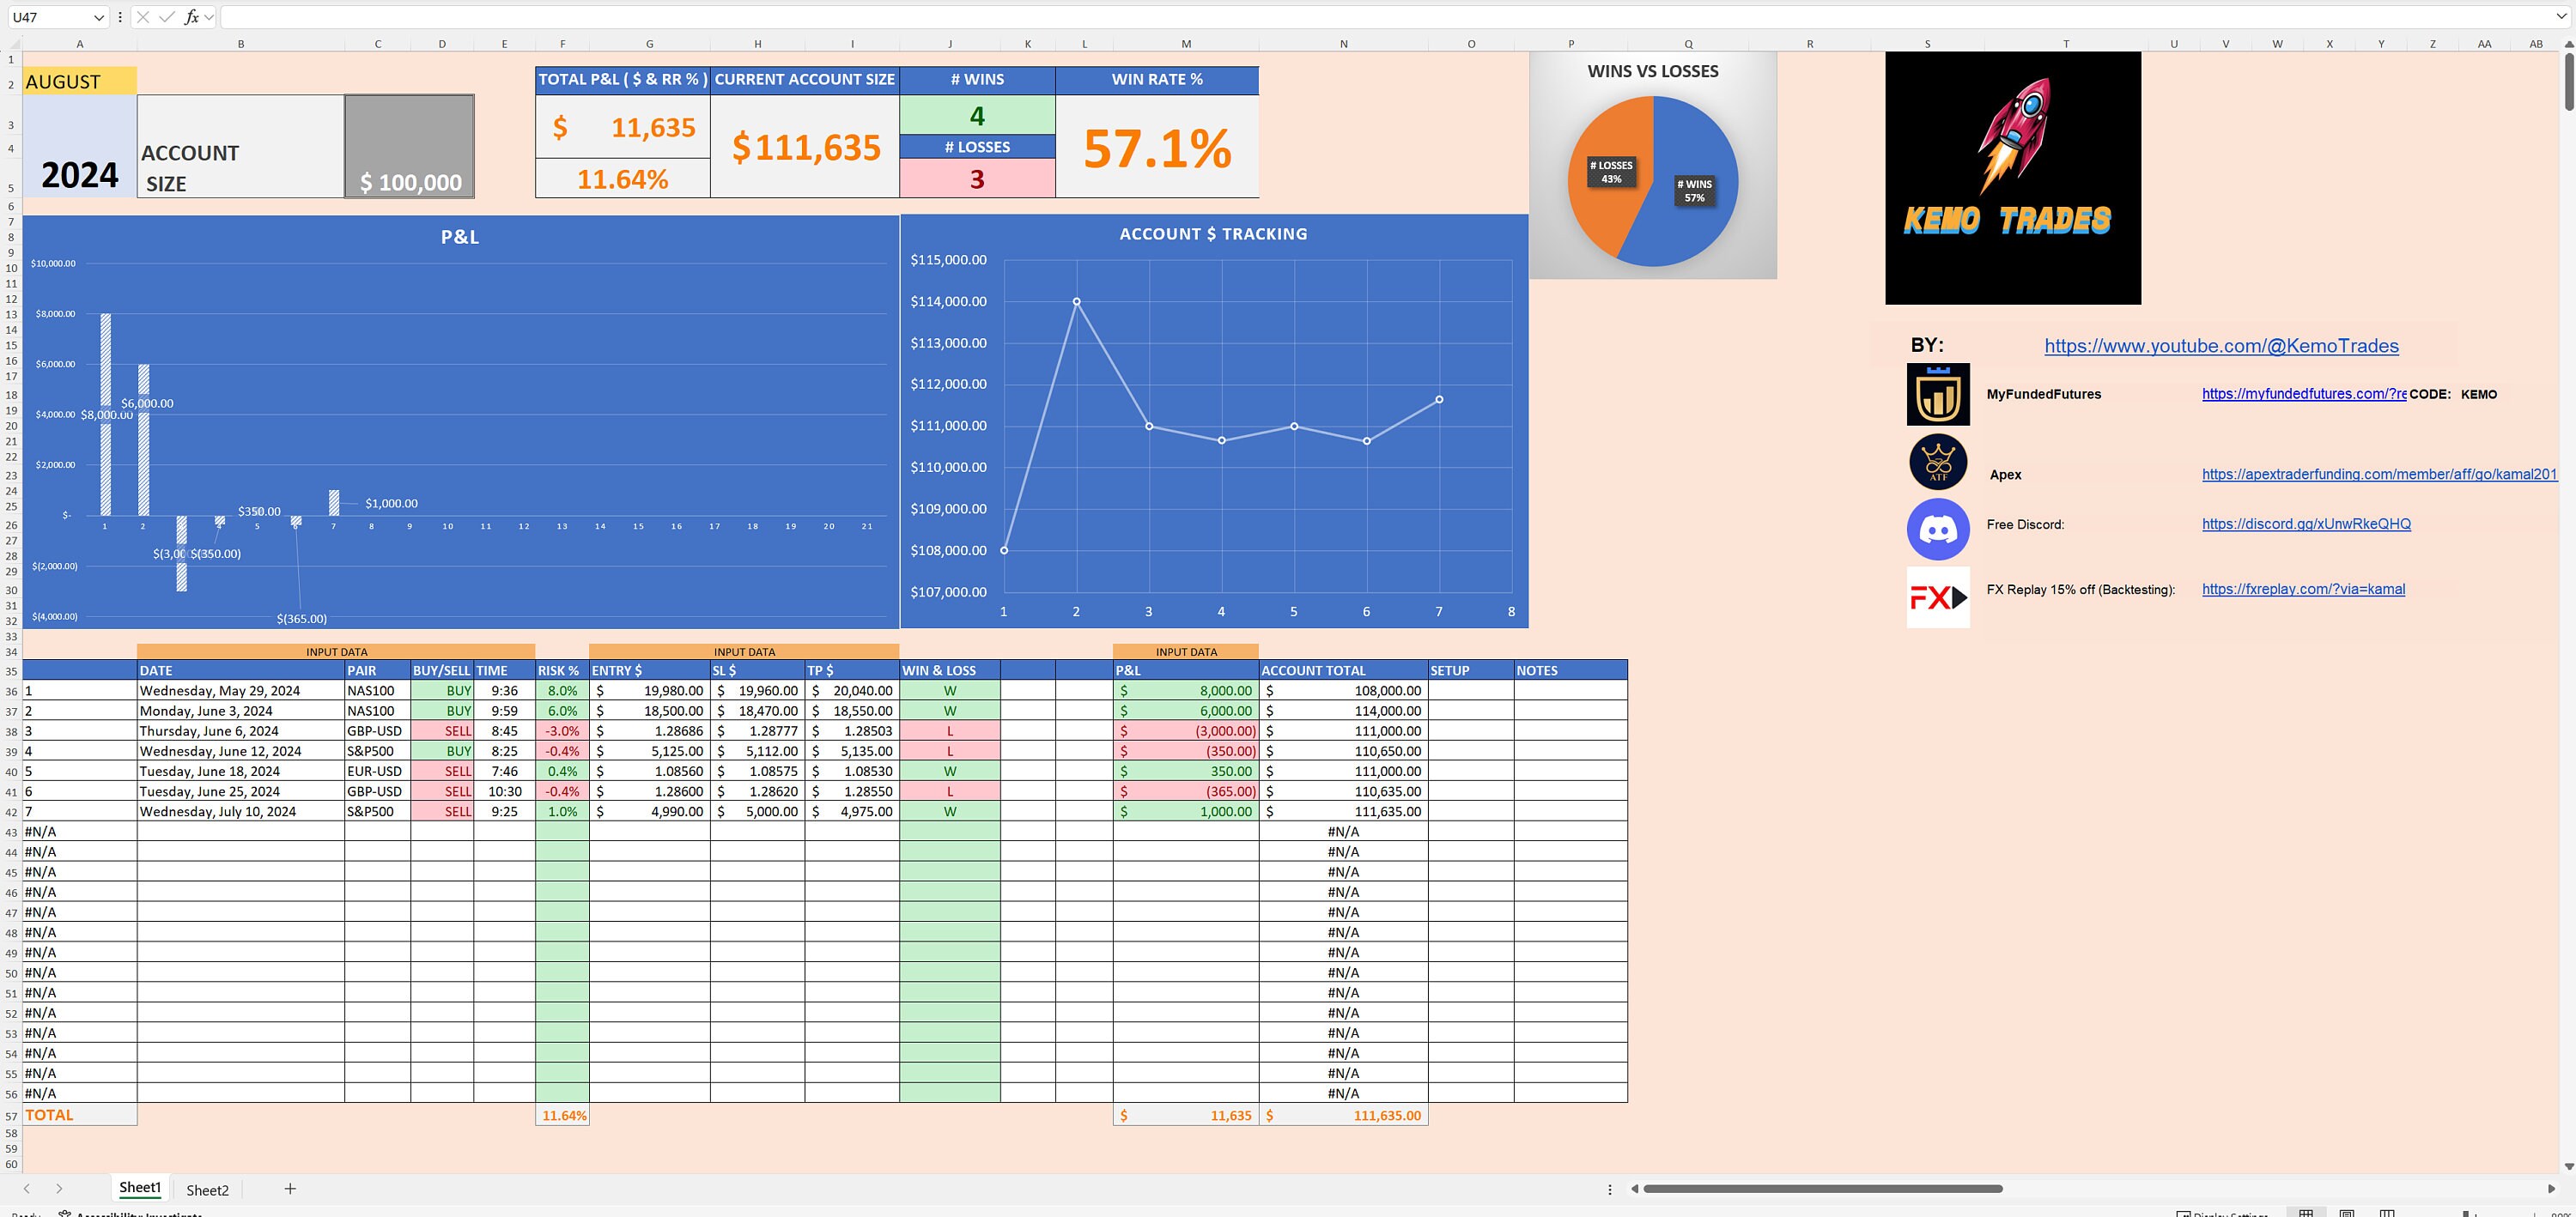Open the Name Box dropdown

point(100,17)
